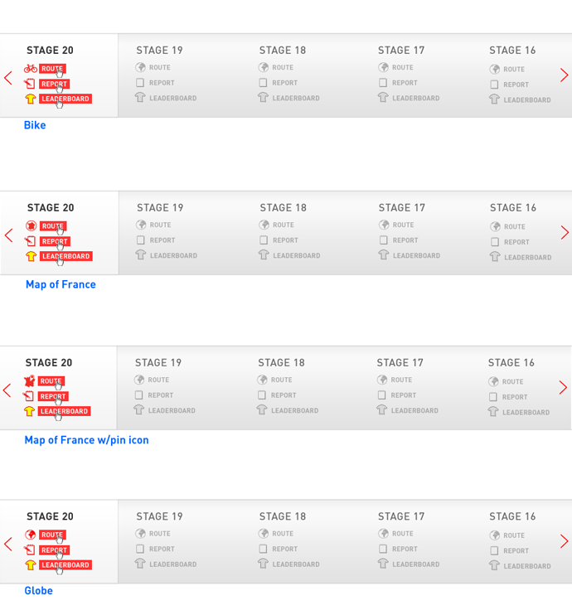Open highlighted REPORT for Stage 20 in the Bike row
The height and width of the screenshot is (615, 572).
click(x=55, y=84)
